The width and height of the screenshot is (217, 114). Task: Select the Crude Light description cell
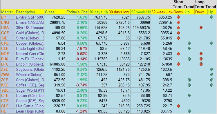click(x=30, y=48)
